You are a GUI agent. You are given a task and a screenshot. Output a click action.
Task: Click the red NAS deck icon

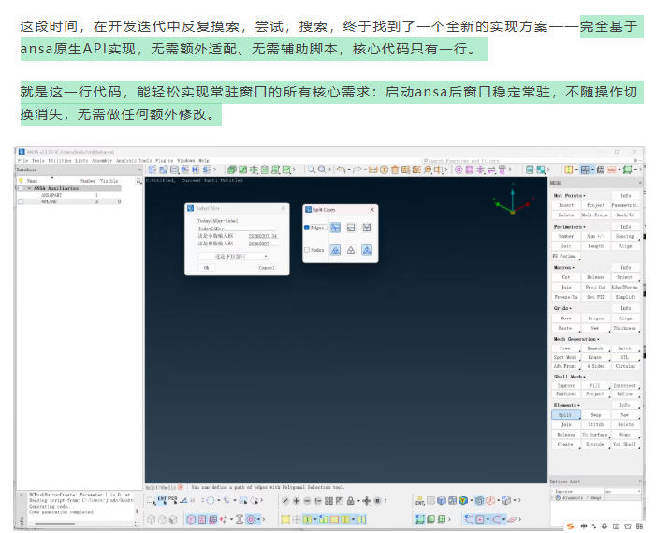coord(611,170)
